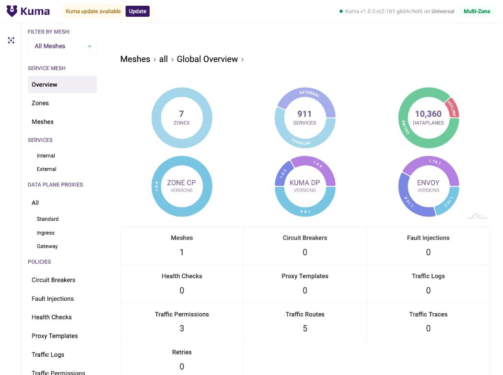The image size is (503, 375).
Task: Click the Update button
Action: click(x=138, y=11)
